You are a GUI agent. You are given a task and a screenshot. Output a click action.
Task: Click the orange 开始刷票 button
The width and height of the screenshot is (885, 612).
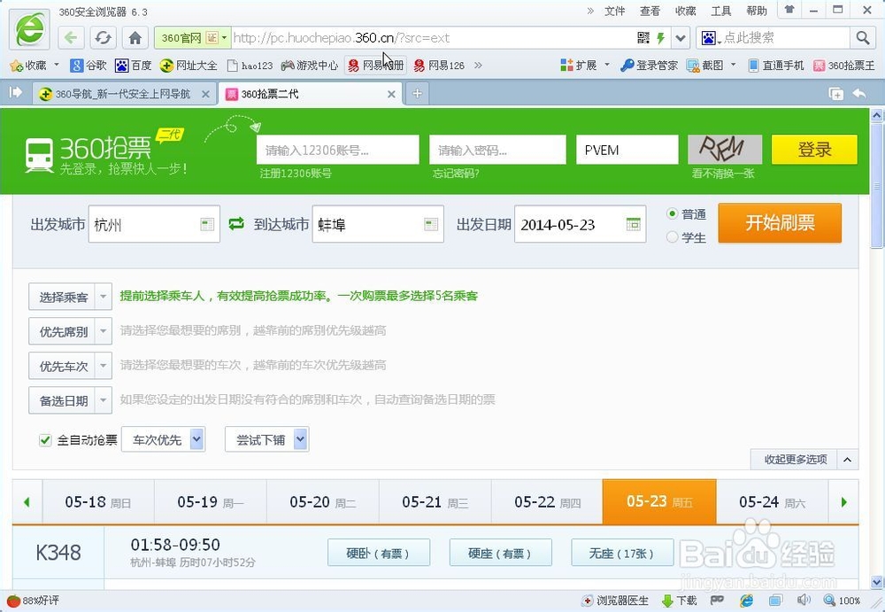point(780,223)
